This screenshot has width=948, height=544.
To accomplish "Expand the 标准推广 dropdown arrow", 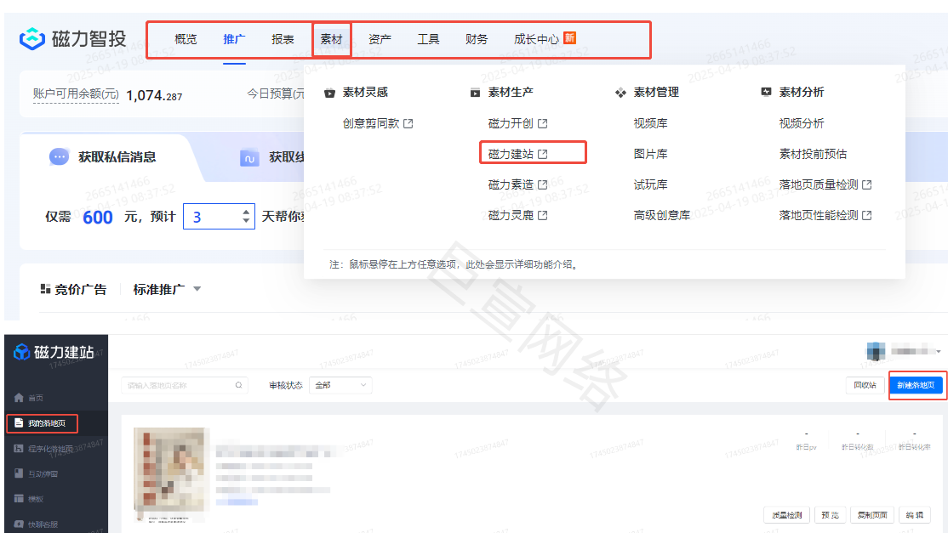I will (197, 289).
